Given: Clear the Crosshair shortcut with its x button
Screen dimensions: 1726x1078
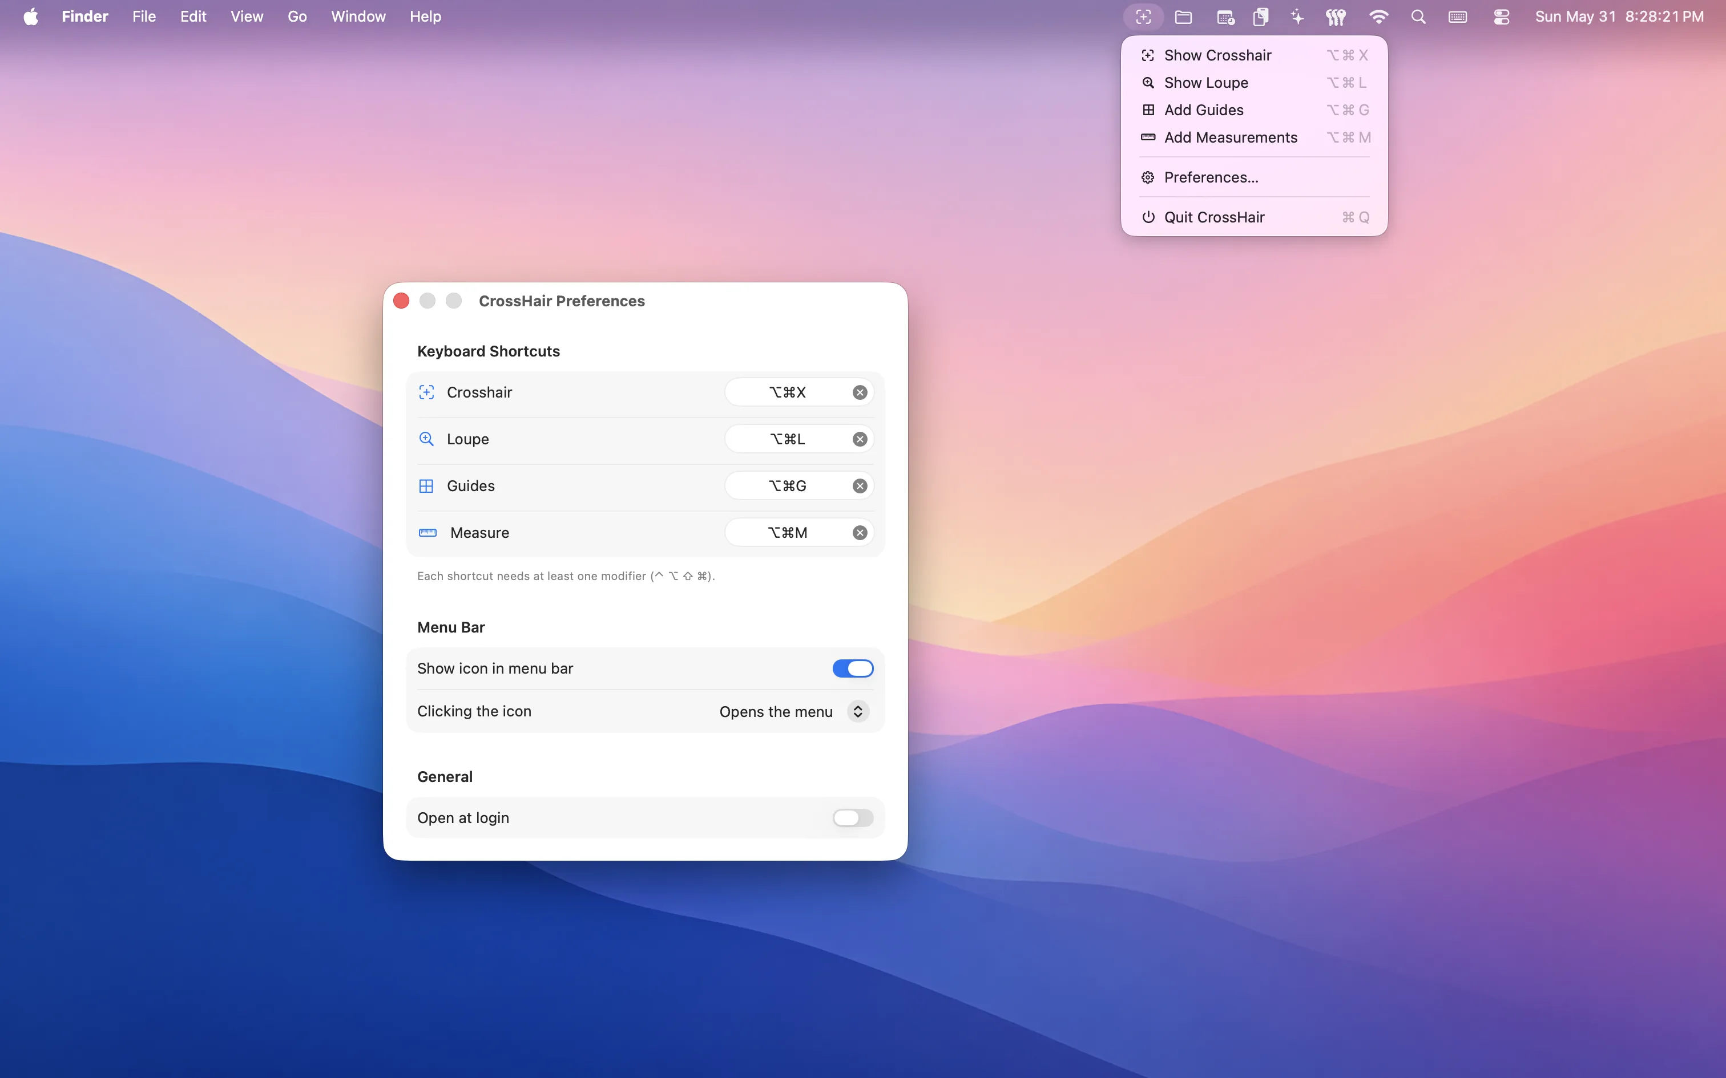Looking at the screenshot, I should coord(860,392).
